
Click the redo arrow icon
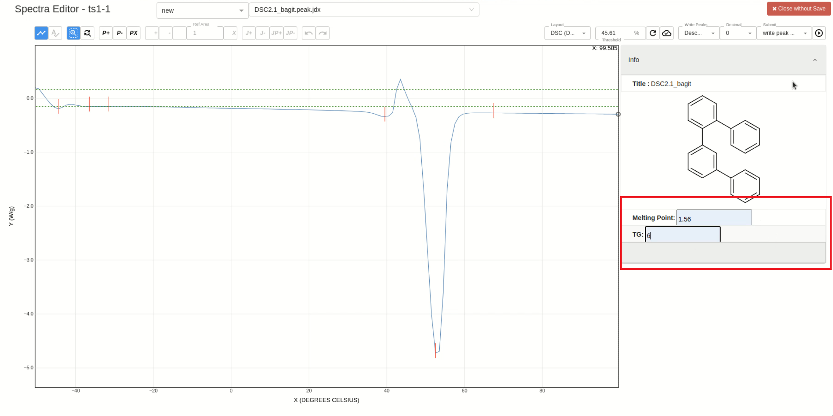pyautogui.click(x=322, y=33)
